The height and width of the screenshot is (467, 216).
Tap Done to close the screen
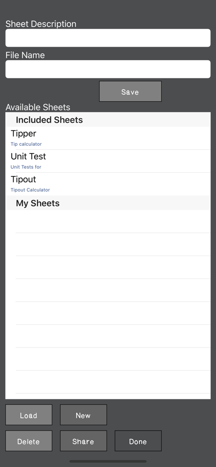click(138, 441)
